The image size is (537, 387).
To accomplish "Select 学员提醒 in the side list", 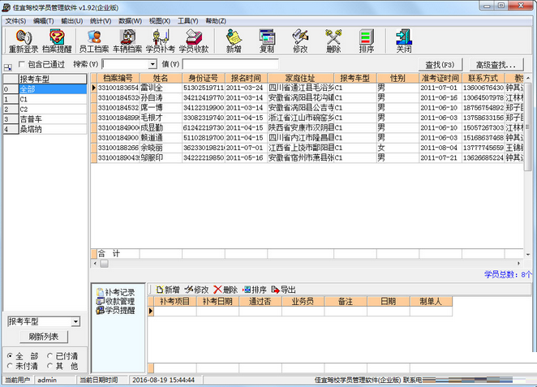I will (115, 310).
